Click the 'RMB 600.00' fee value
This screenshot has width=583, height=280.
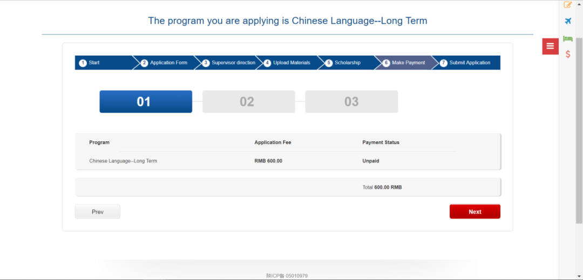[268, 161]
